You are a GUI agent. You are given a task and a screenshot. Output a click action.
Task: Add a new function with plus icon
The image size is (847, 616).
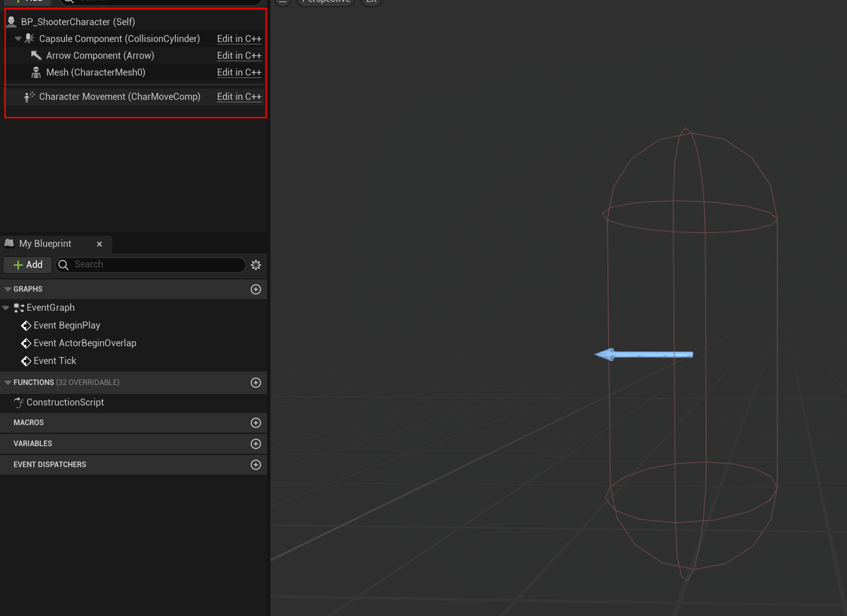(x=256, y=383)
